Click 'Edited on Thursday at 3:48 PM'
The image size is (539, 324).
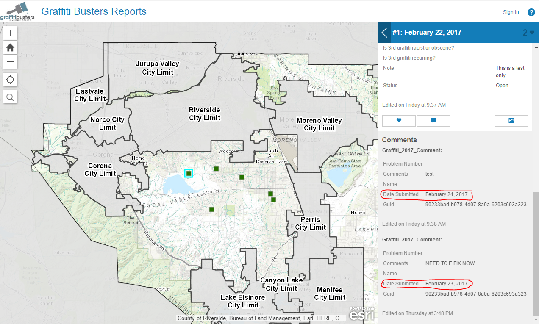pos(417,313)
